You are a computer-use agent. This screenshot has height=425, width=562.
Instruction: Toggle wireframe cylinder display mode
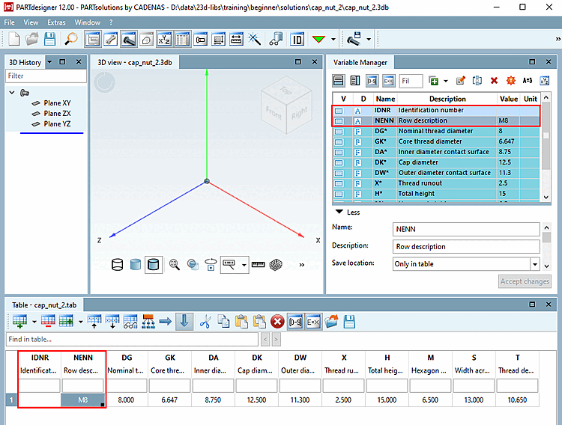(117, 264)
